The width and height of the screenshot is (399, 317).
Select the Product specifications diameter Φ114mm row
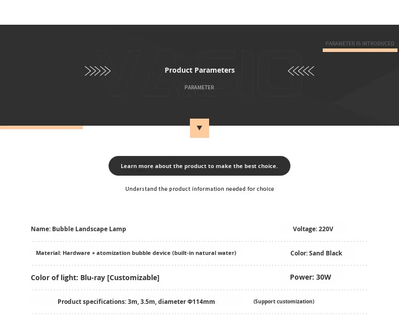136,301
